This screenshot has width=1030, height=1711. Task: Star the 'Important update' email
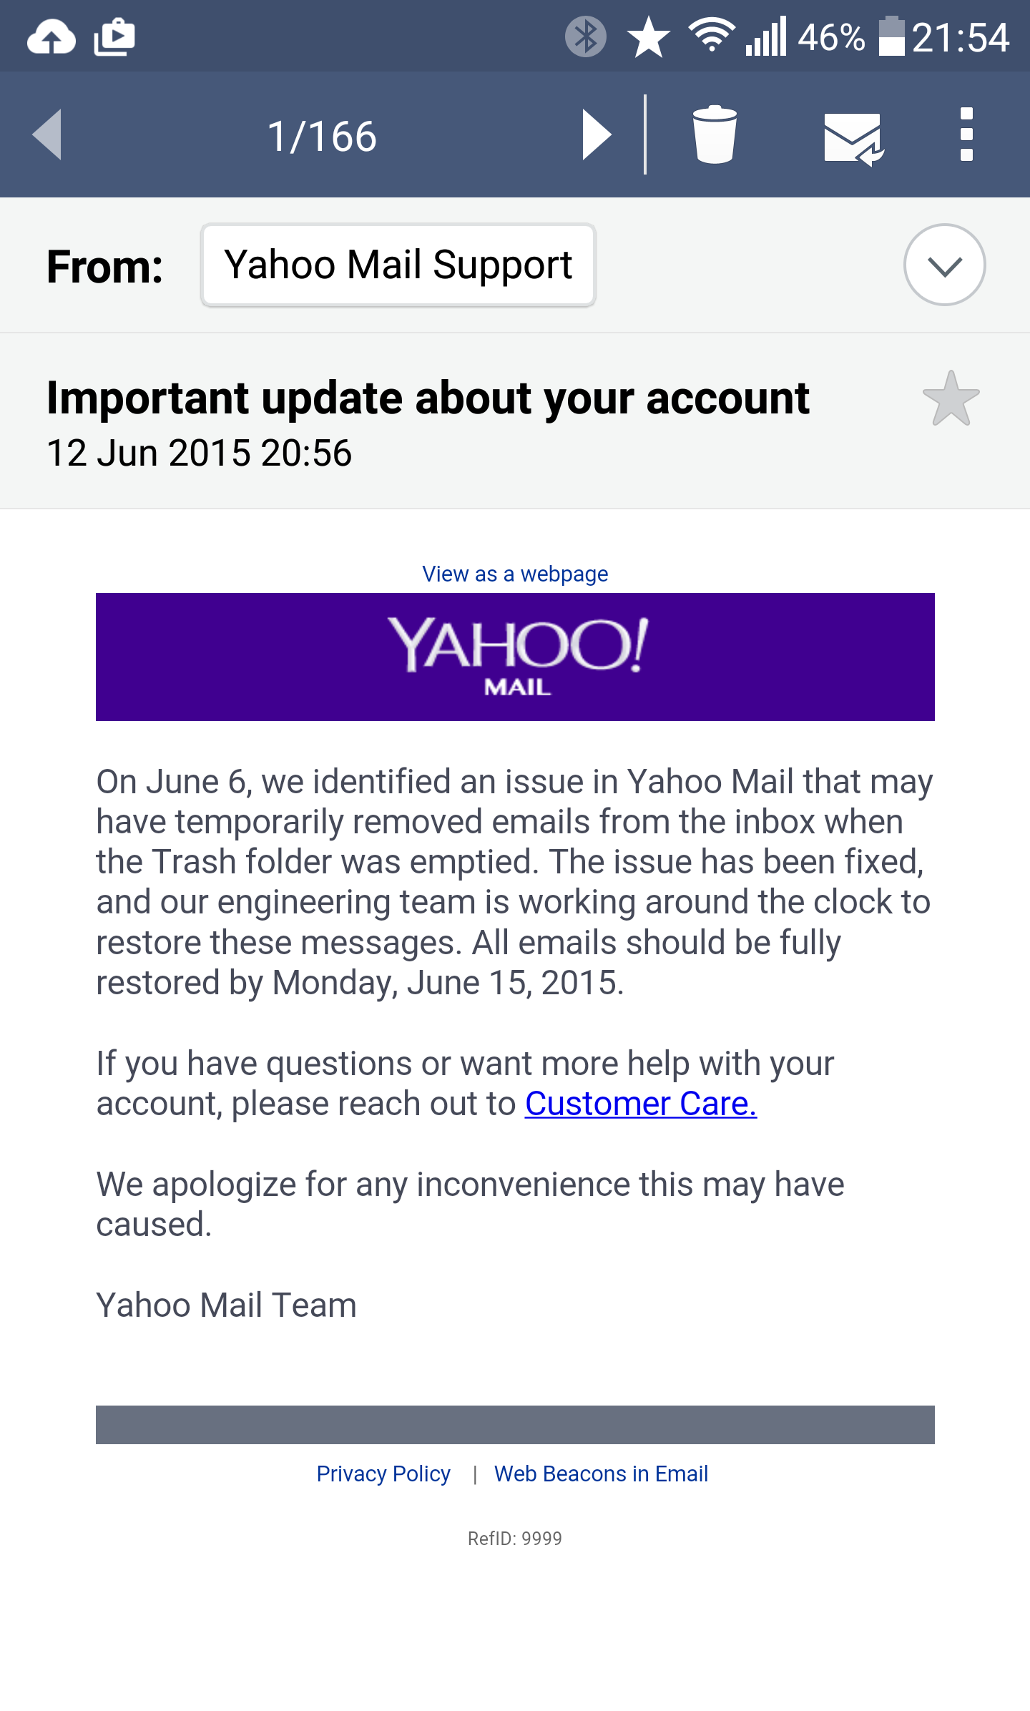coord(951,399)
